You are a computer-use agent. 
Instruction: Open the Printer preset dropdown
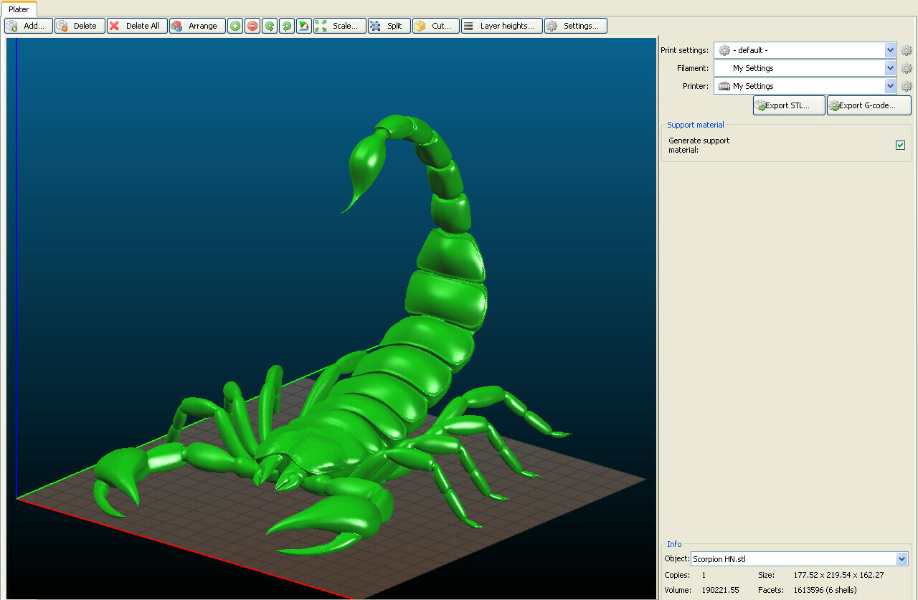(x=890, y=86)
